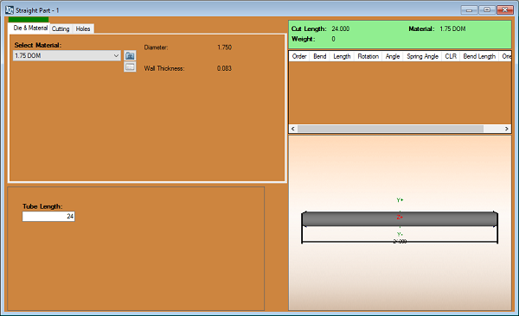Click the scroll right arrow of bend table
Image resolution: width=519 pixels, height=316 pixels.
point(506,129)
